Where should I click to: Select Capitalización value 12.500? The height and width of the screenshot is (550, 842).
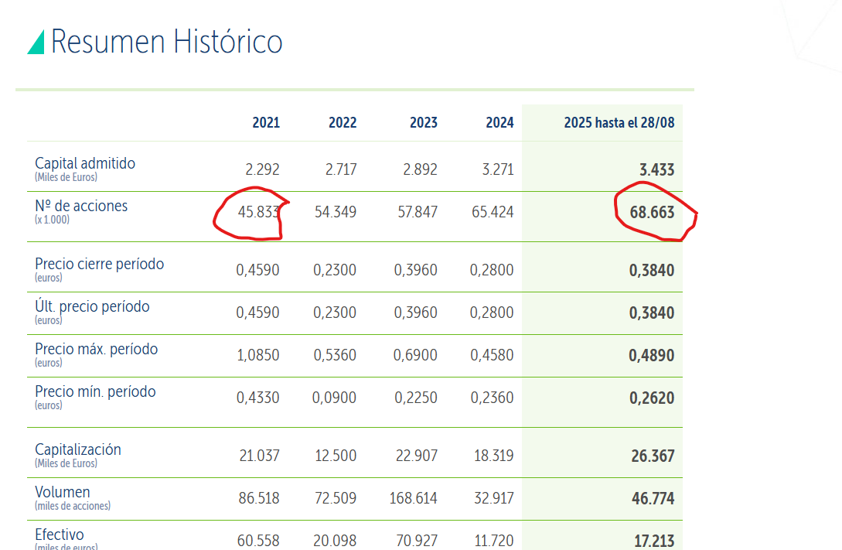tap(336, 455)
